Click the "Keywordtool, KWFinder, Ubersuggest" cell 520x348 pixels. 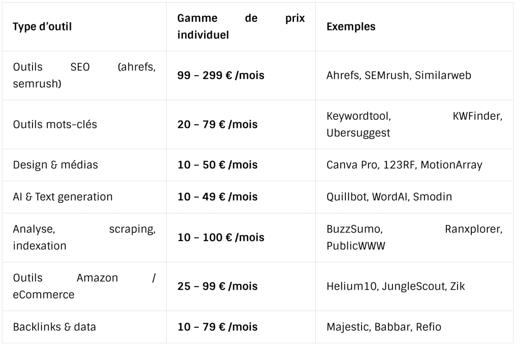point(414,124)
